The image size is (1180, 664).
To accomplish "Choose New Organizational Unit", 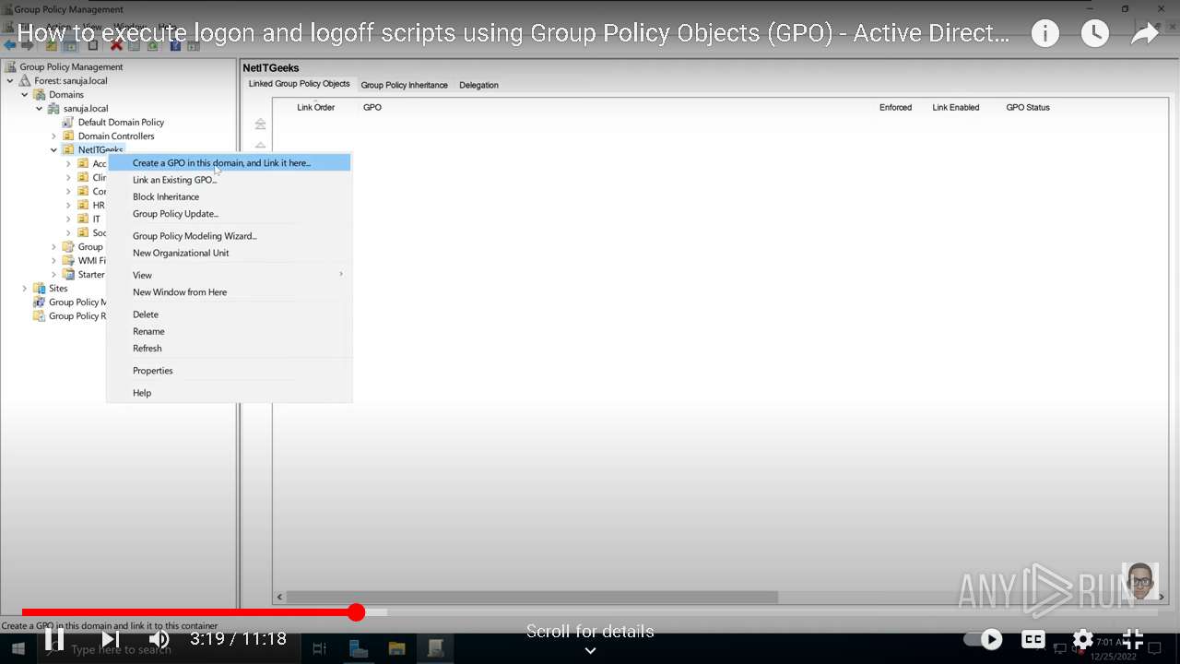I will (x=230, y=253).
